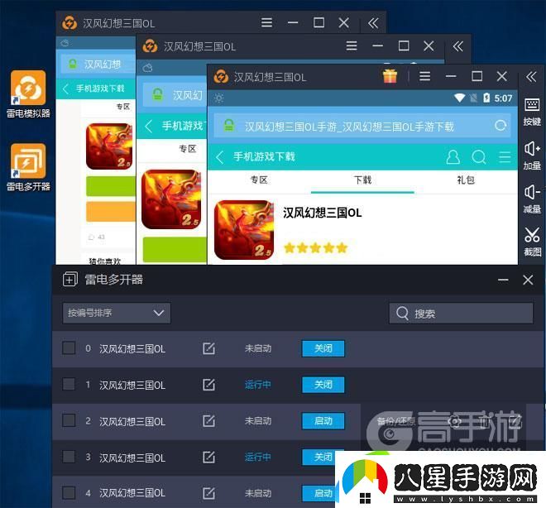This screenshot has width=546, height=508.
Task: Open hamburger menu in middle emulator window
Action: [x=352, y=46]
